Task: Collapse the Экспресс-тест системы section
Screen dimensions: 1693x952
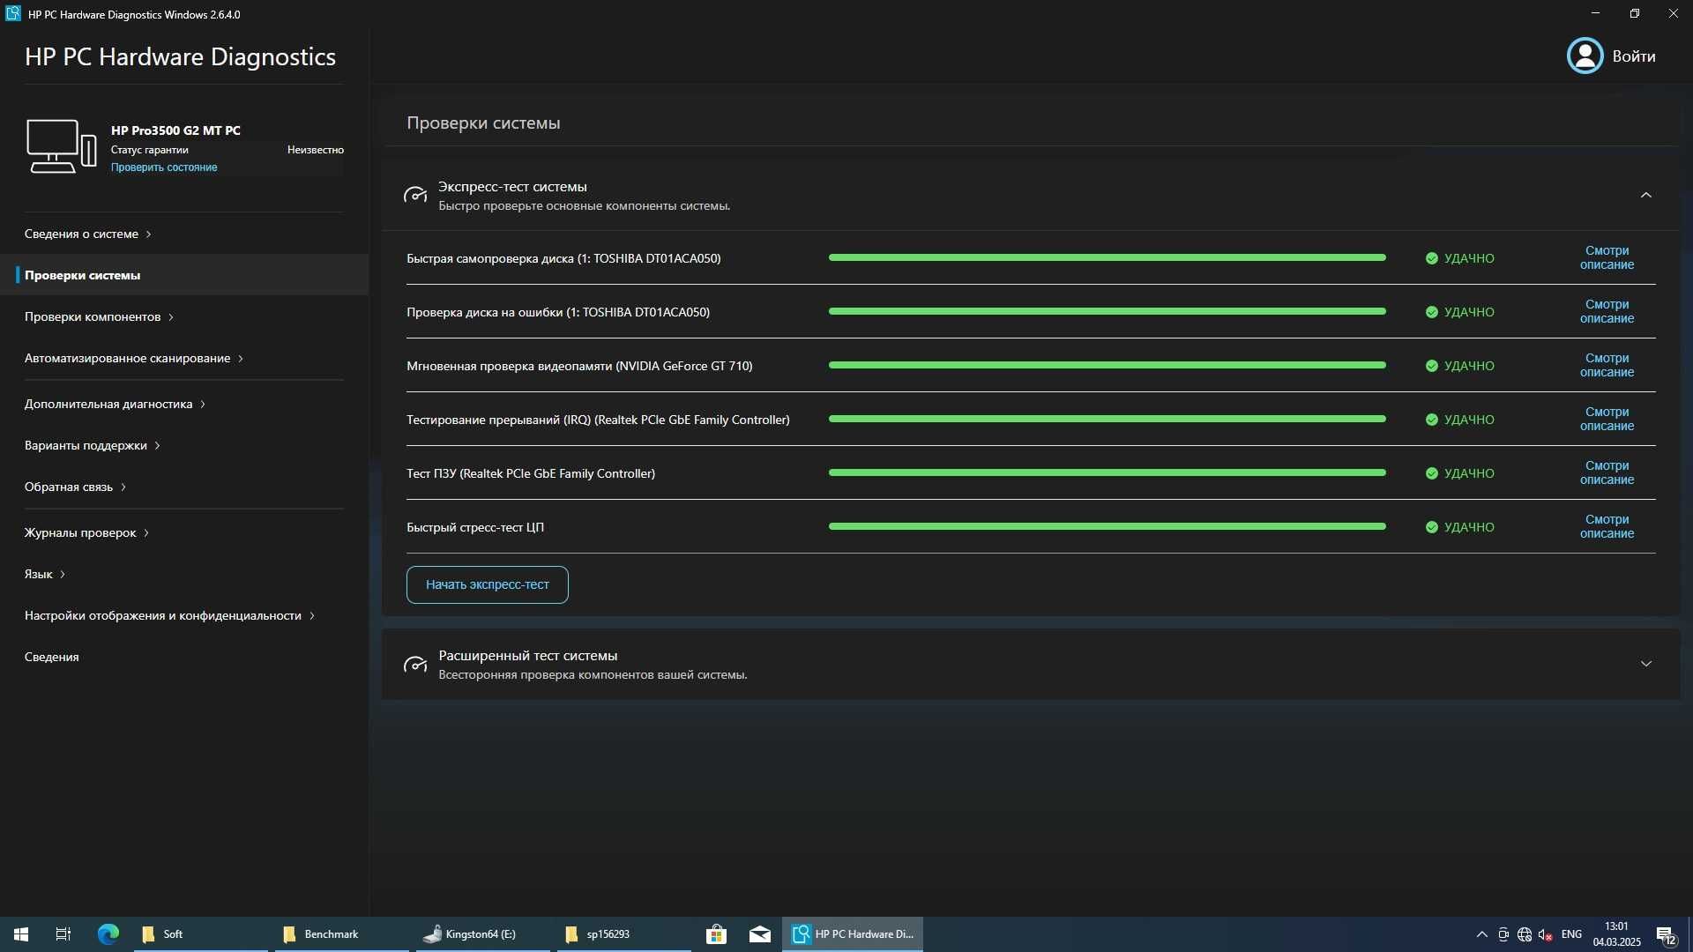Action: point(1645,195)
